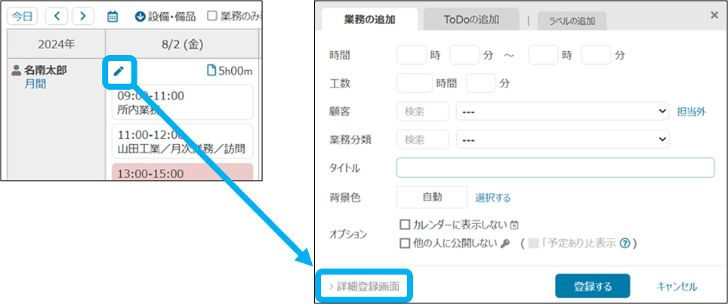The image size is (728, 304).
Task: Click the pencil edit icon for 8/2
Action: pos(119,72)
